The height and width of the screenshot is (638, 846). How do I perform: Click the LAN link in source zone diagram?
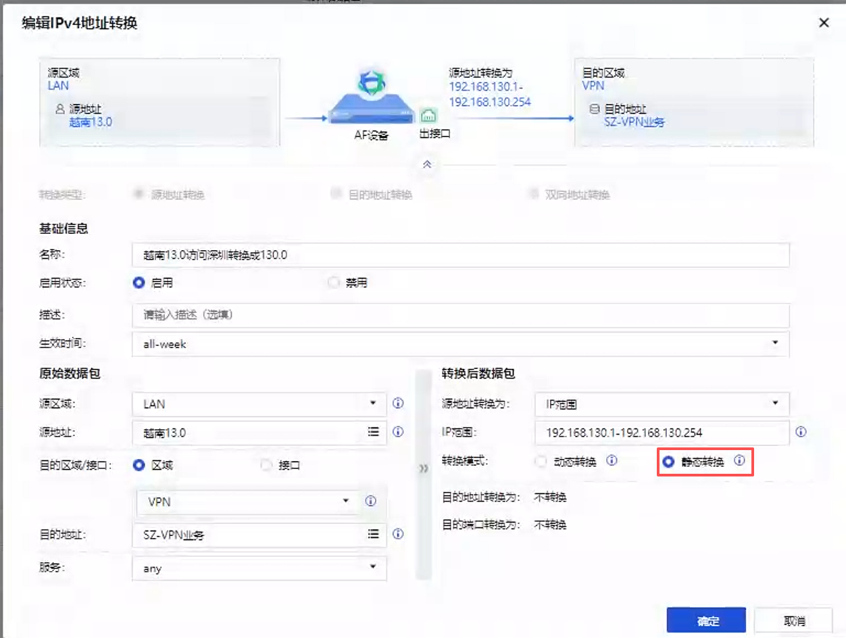click(58, 86)
